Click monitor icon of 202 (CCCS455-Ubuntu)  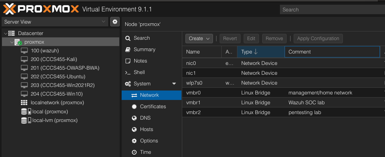coord(24,77)
